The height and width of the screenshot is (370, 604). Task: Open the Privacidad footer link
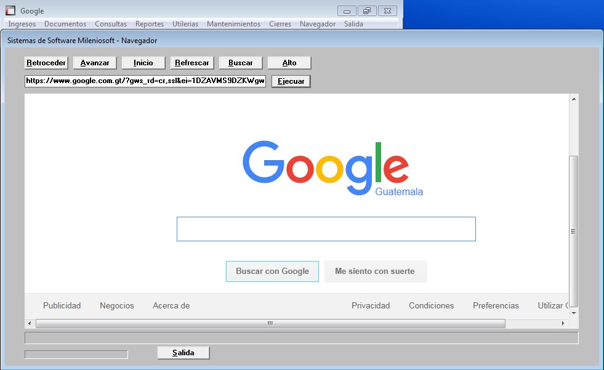point(371,306)
